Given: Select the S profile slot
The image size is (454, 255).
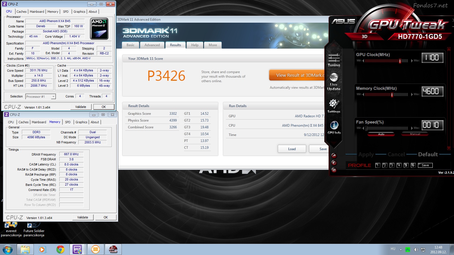Looking at the screenshot, I should pyautogui.click(x=406, y=165).
